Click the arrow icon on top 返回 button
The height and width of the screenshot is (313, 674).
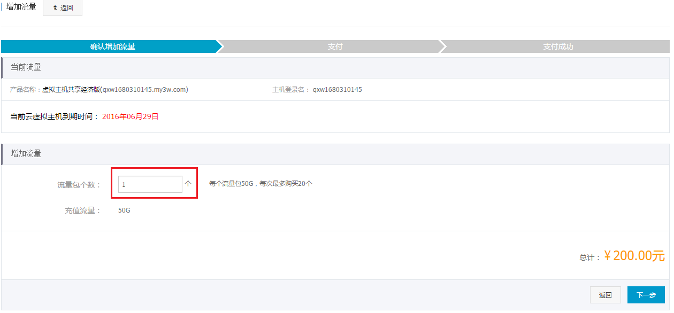tap(55, 8)
